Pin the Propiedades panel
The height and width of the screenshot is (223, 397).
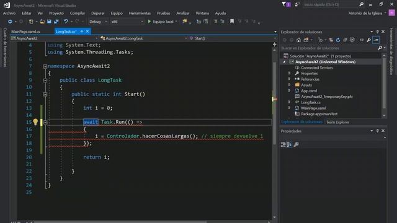(377, 131)
